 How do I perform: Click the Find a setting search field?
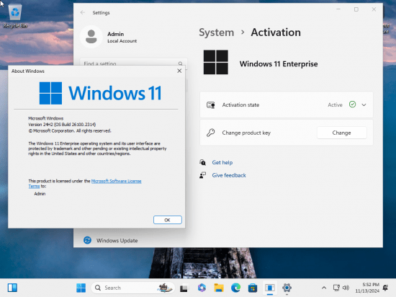pos(133,63)
